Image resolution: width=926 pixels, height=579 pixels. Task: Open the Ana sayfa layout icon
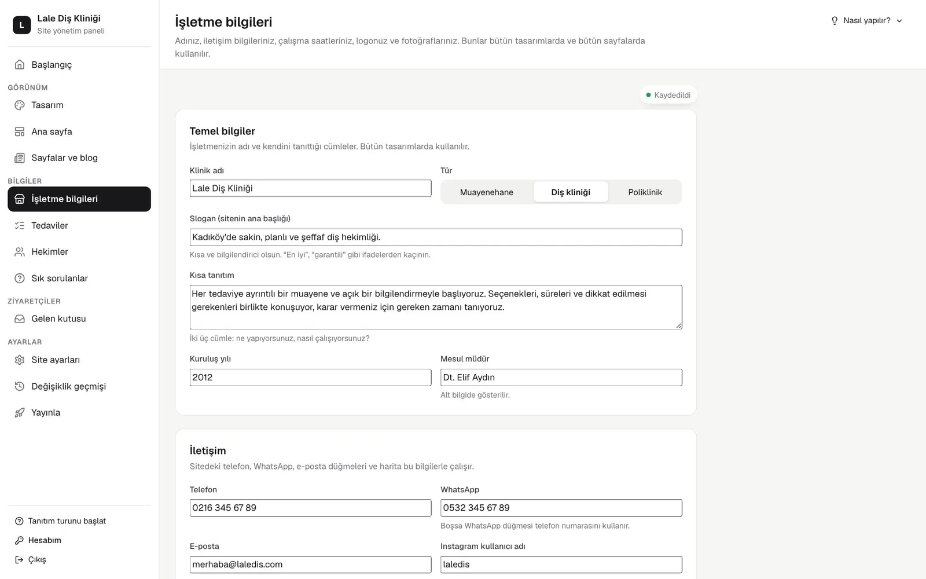click(20, 131)
